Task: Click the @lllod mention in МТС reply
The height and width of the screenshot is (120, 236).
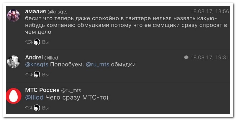Action: coord(35,97)
